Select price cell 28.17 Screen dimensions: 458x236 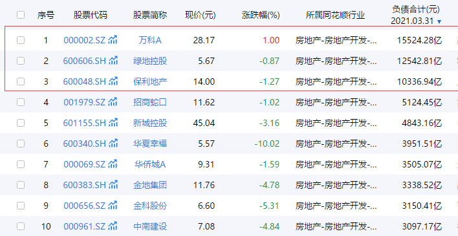click(x=204, y=40)
